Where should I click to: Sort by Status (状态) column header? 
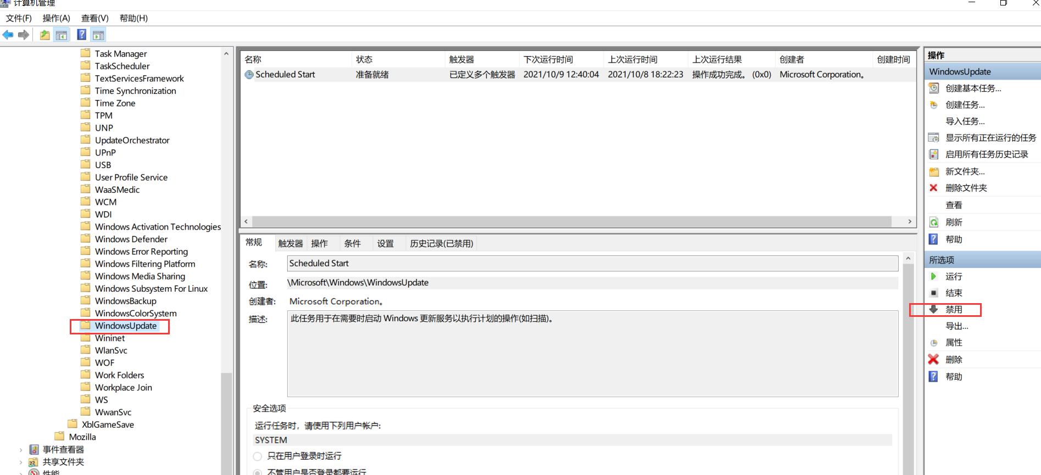398,59
